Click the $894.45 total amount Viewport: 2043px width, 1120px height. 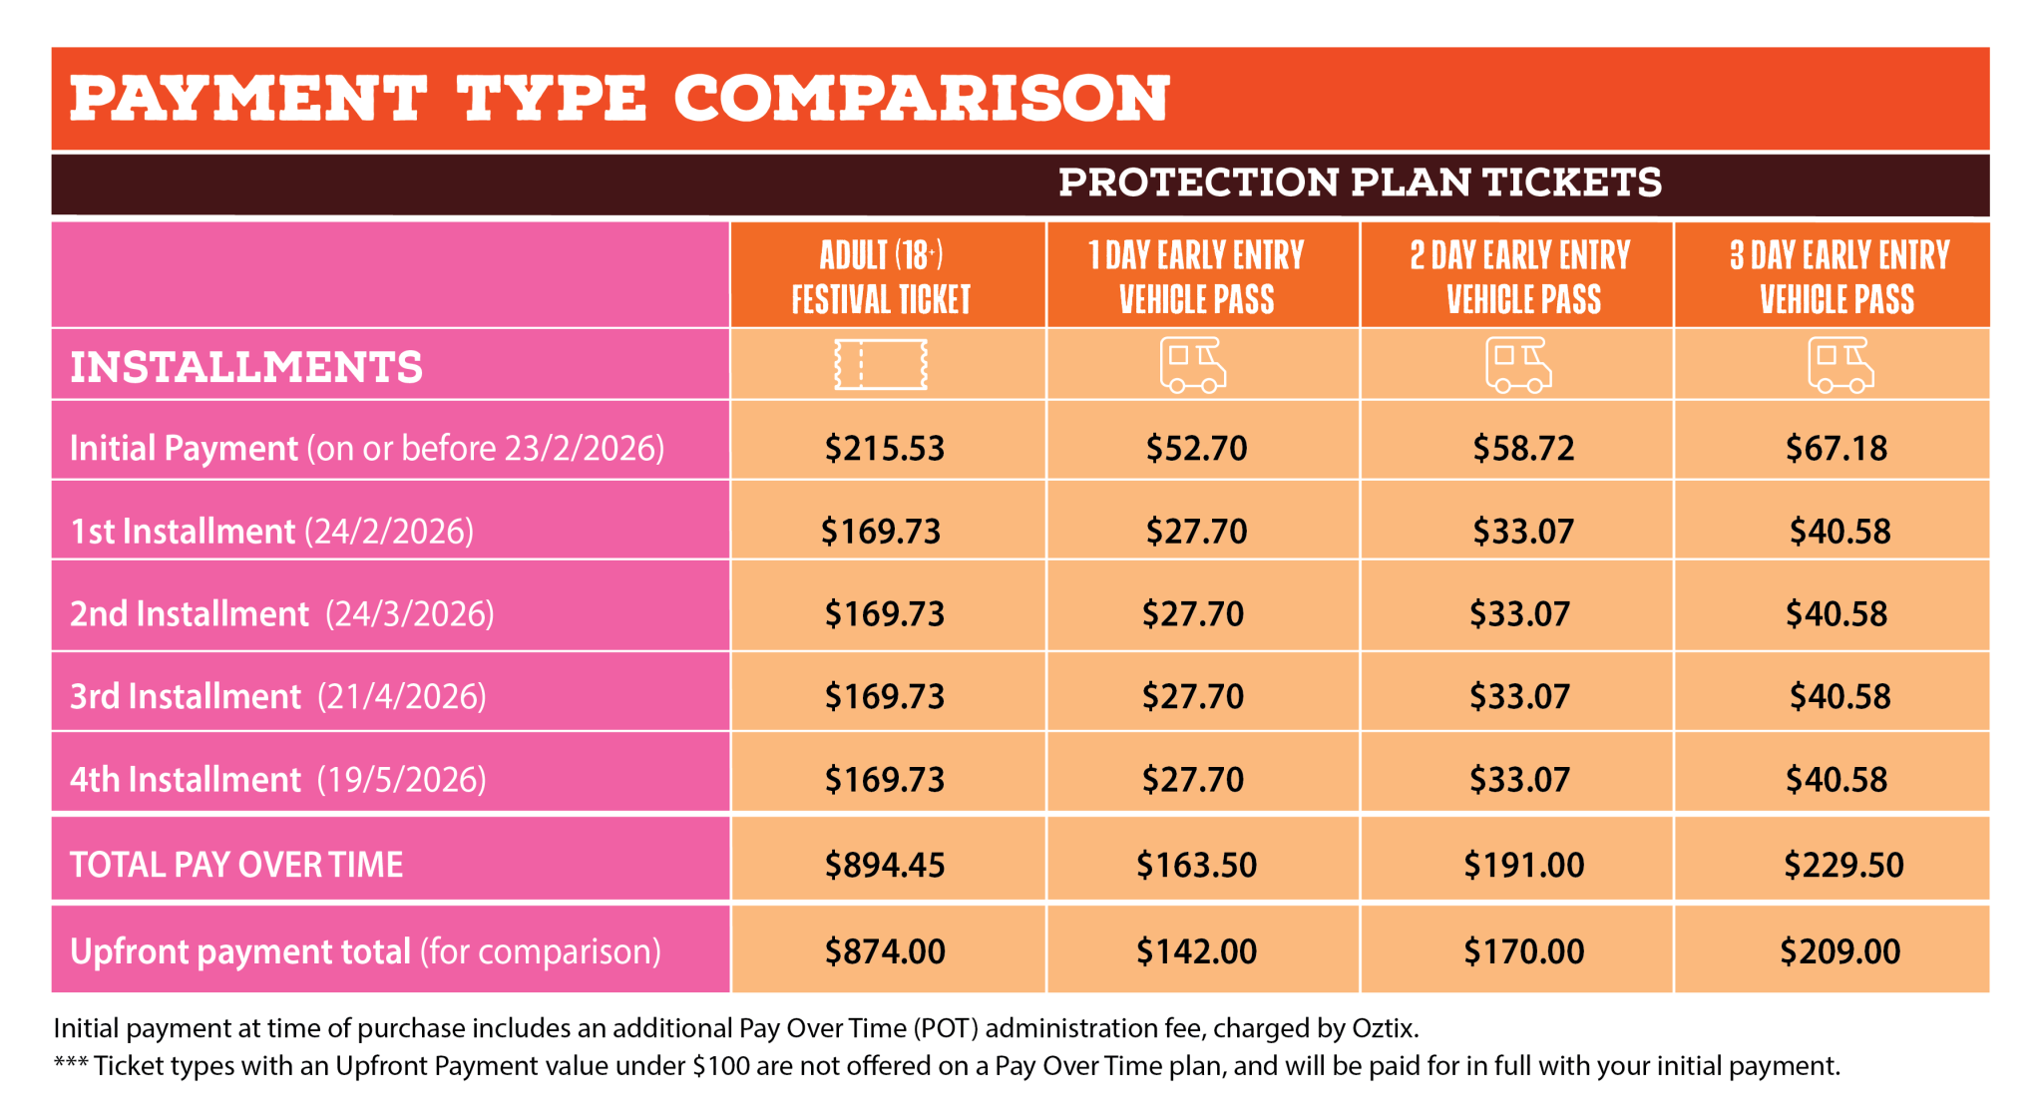[x=884, y=864]
